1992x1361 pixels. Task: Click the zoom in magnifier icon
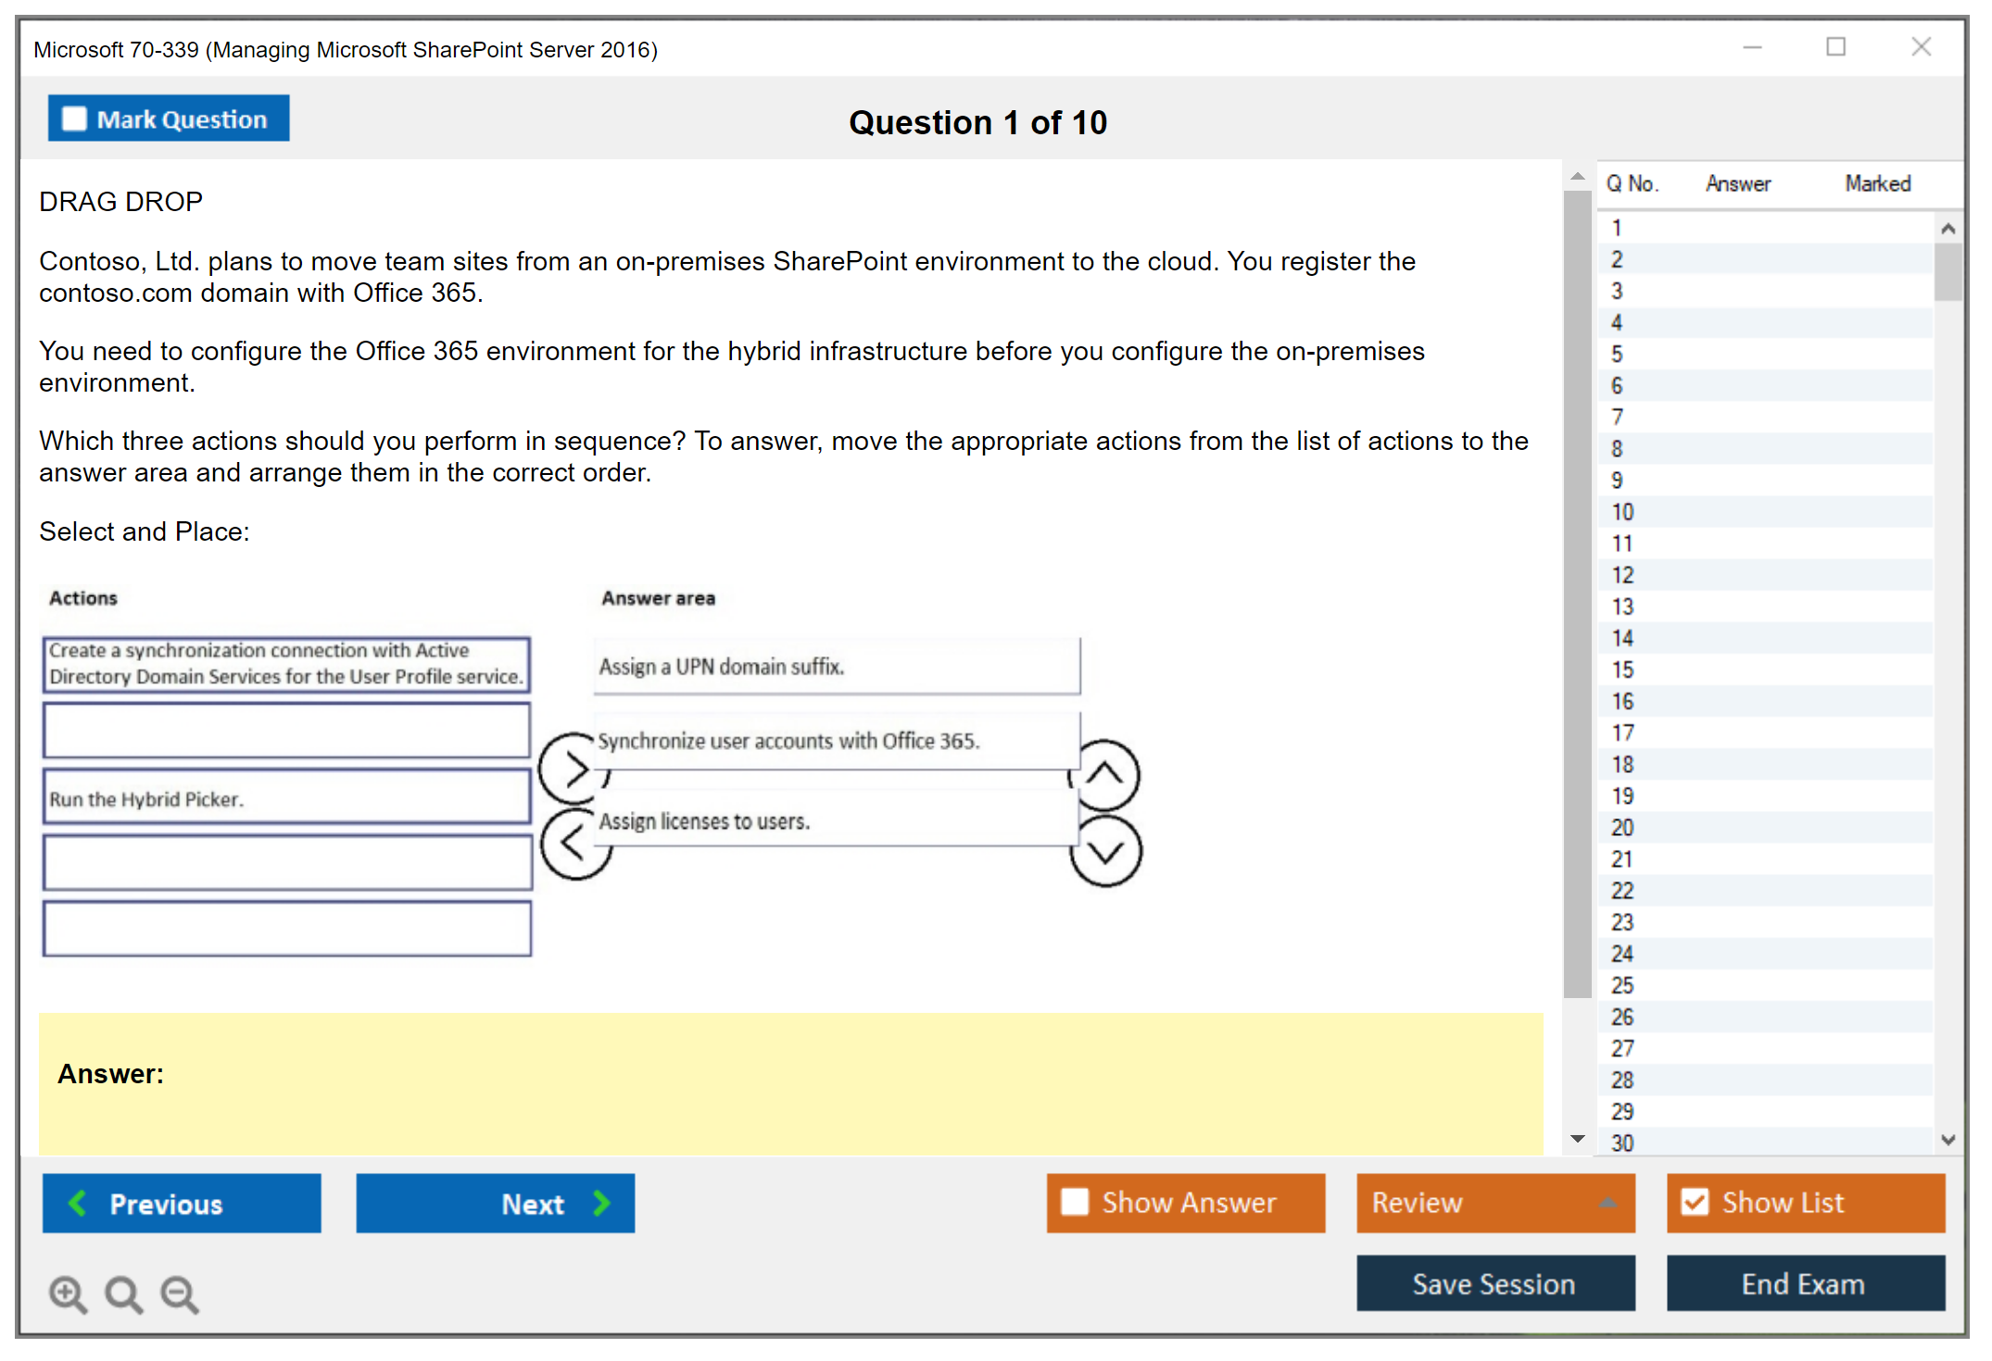(x=68, y=1293)
